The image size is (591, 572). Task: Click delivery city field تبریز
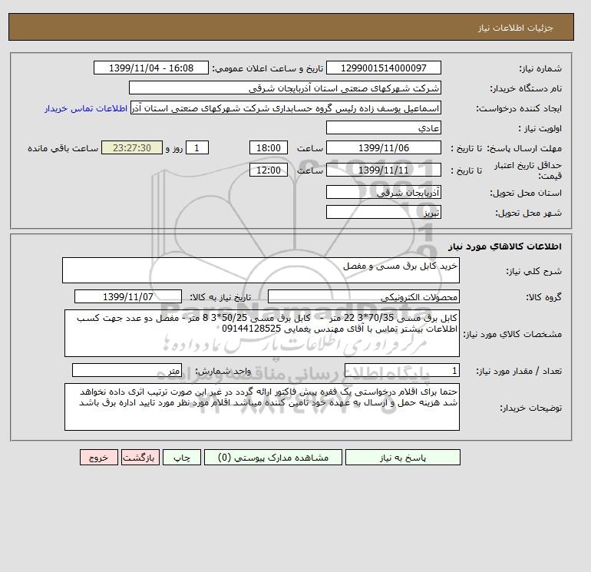click(x=383, y=212)
